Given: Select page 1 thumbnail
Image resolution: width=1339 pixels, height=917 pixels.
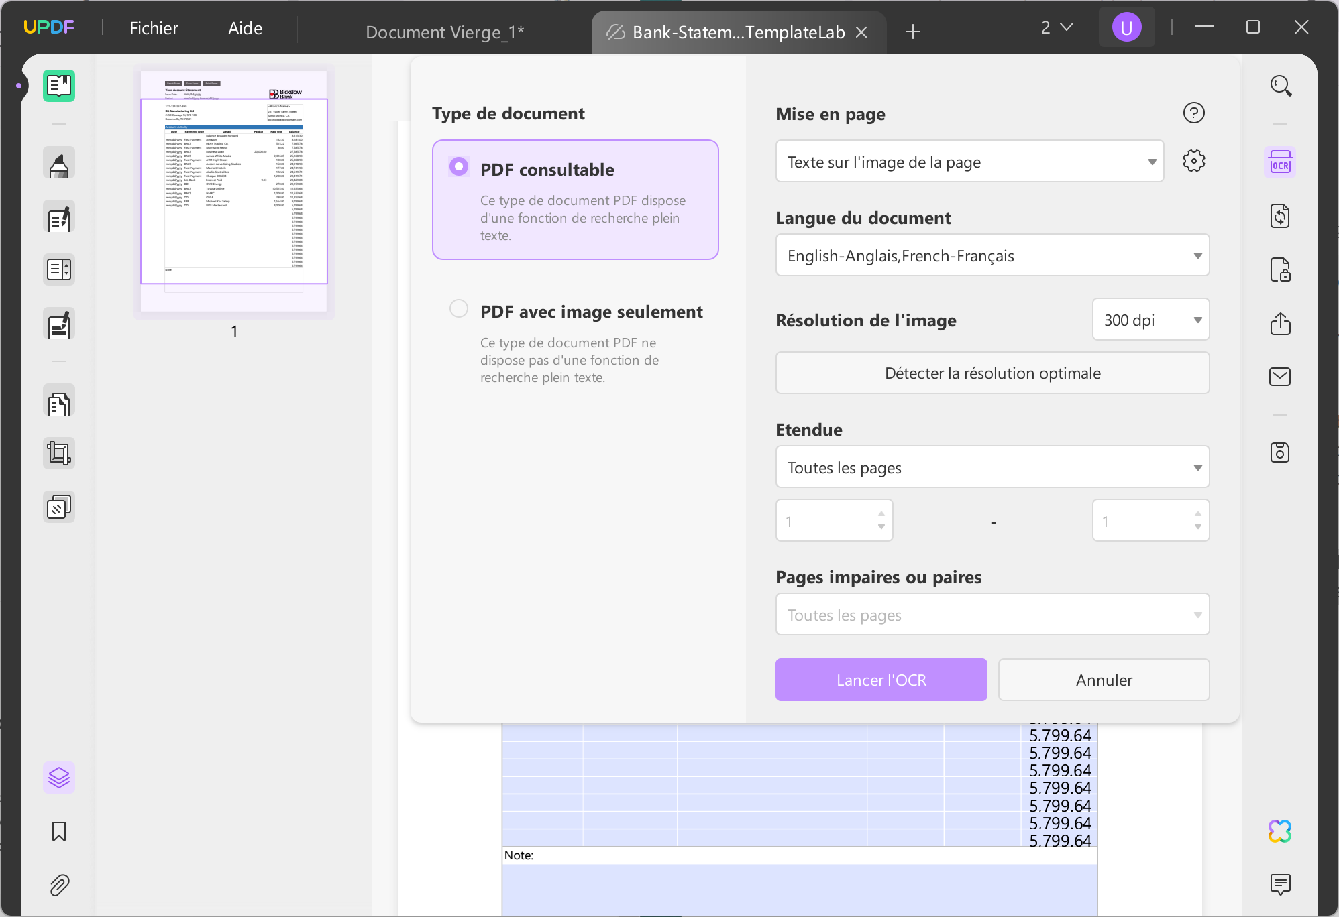Looking at the screenshot, I should pyautogui.click(x=234, y=192).
